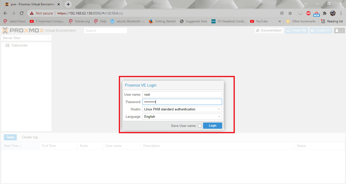The image size is (346, 184).
Task: Reload the current page
Action: [22, 13]
